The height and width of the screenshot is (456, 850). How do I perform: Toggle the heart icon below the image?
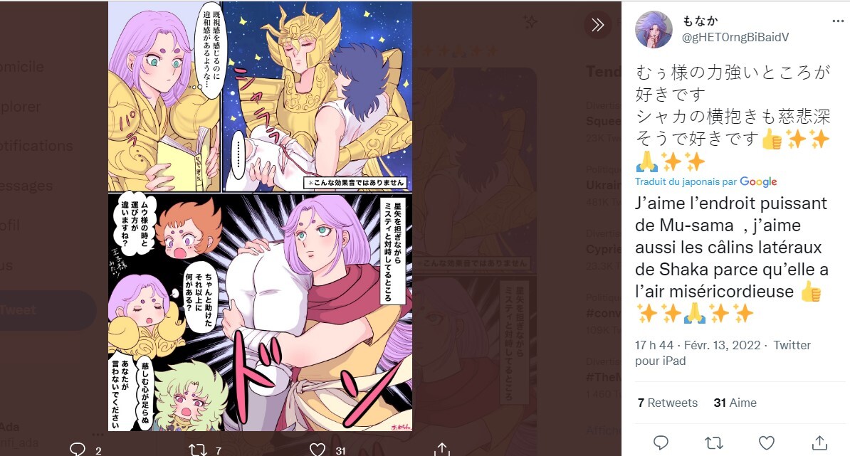(318, 450)
